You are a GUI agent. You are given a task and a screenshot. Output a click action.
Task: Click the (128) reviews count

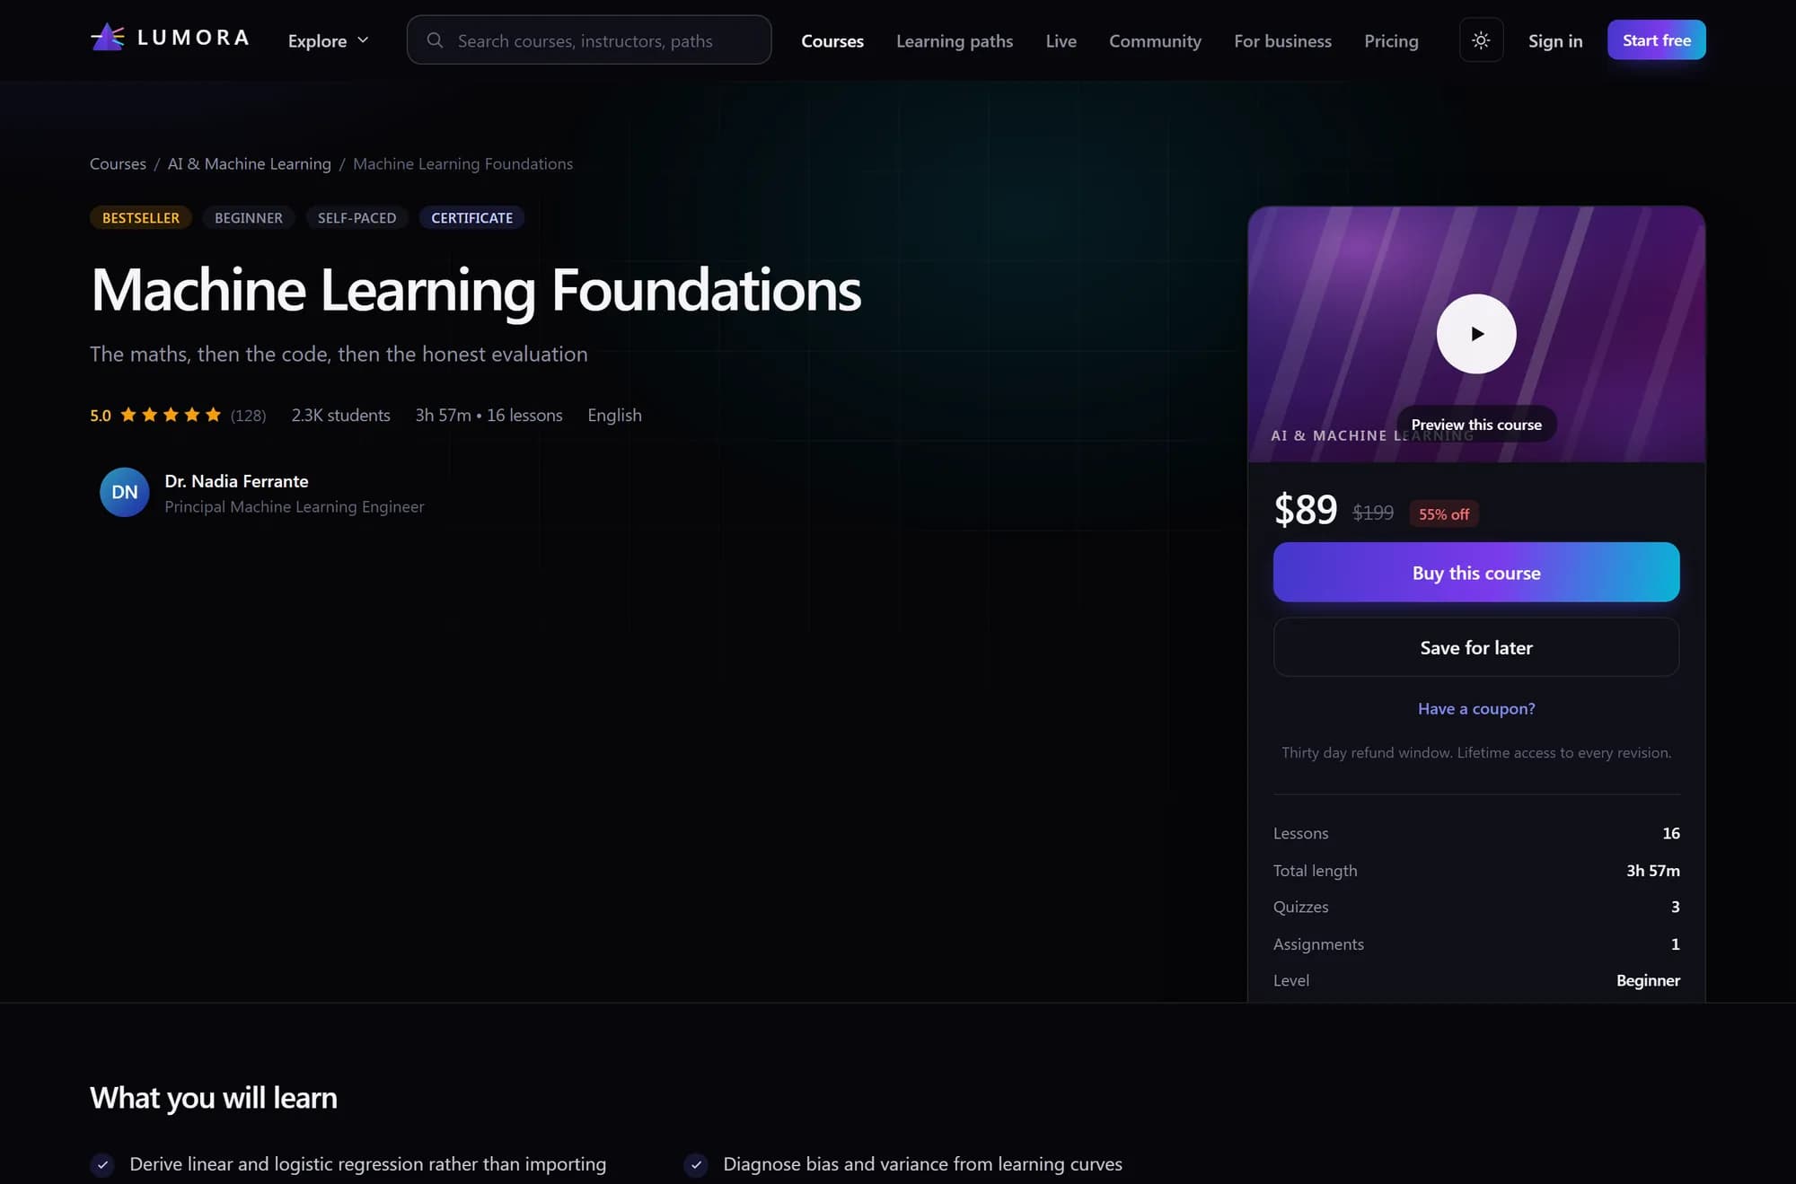point(248,415)
